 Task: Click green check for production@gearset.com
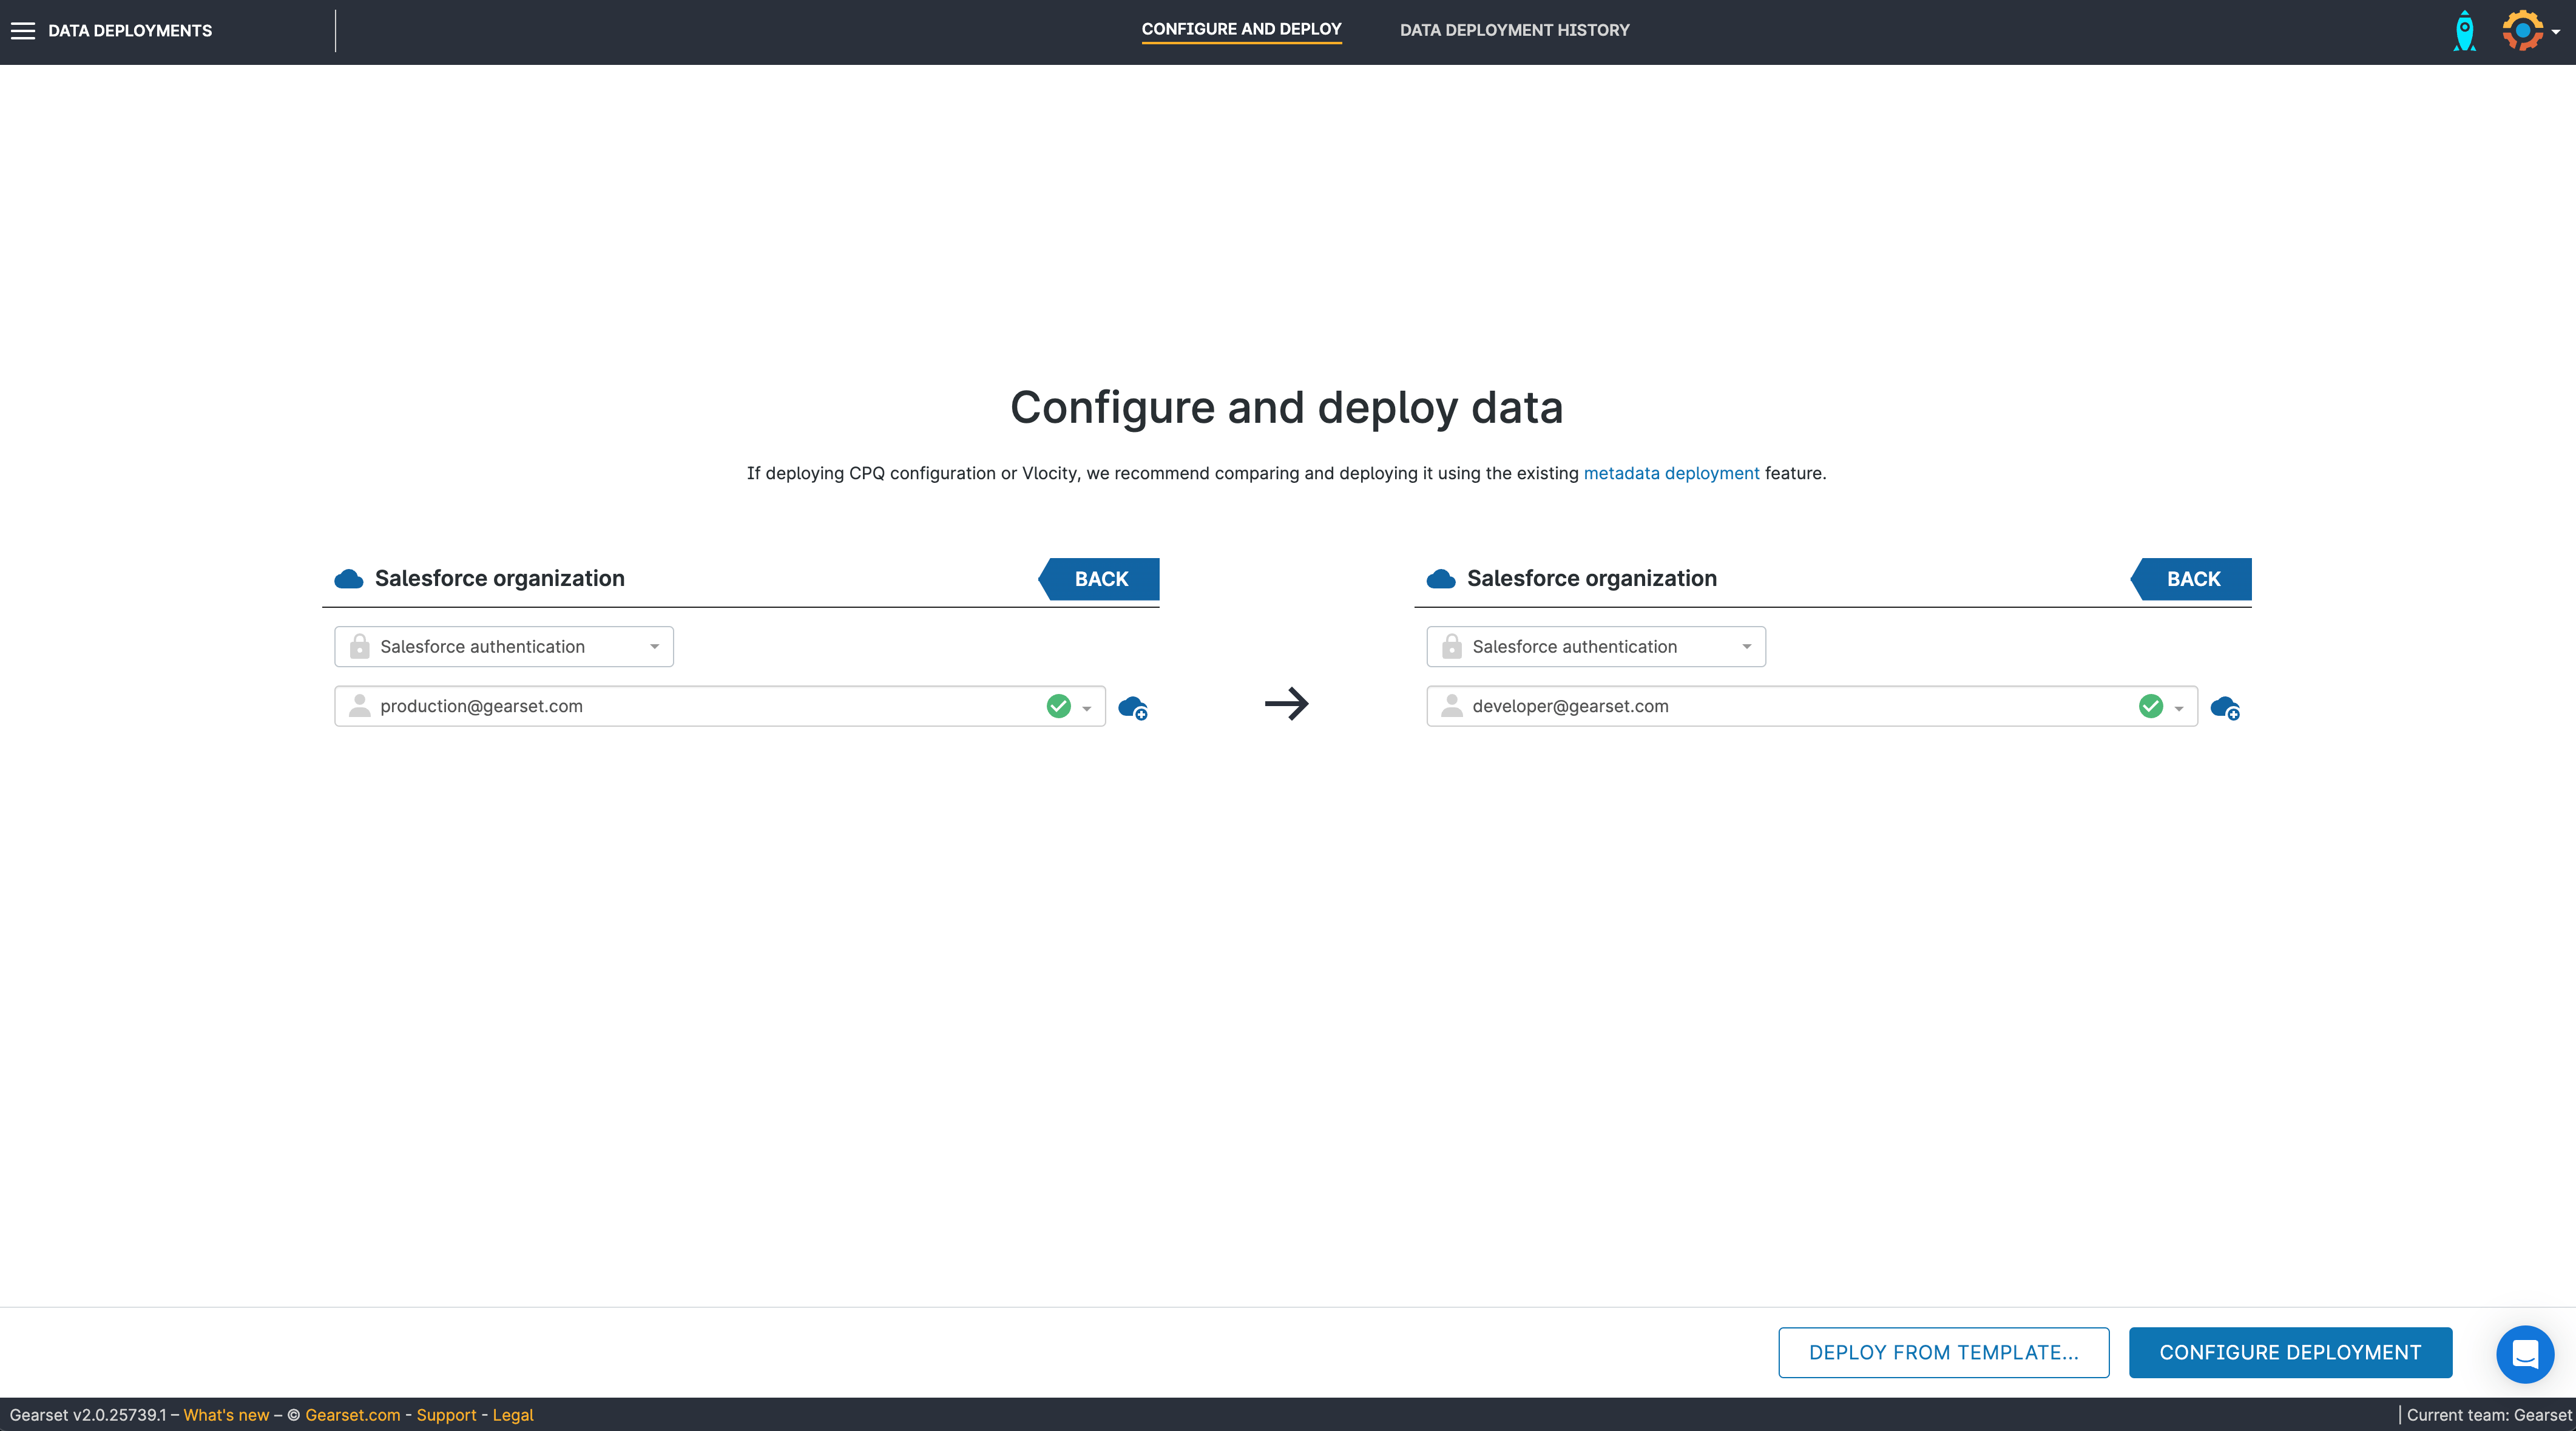click(x=1058, y=705)
